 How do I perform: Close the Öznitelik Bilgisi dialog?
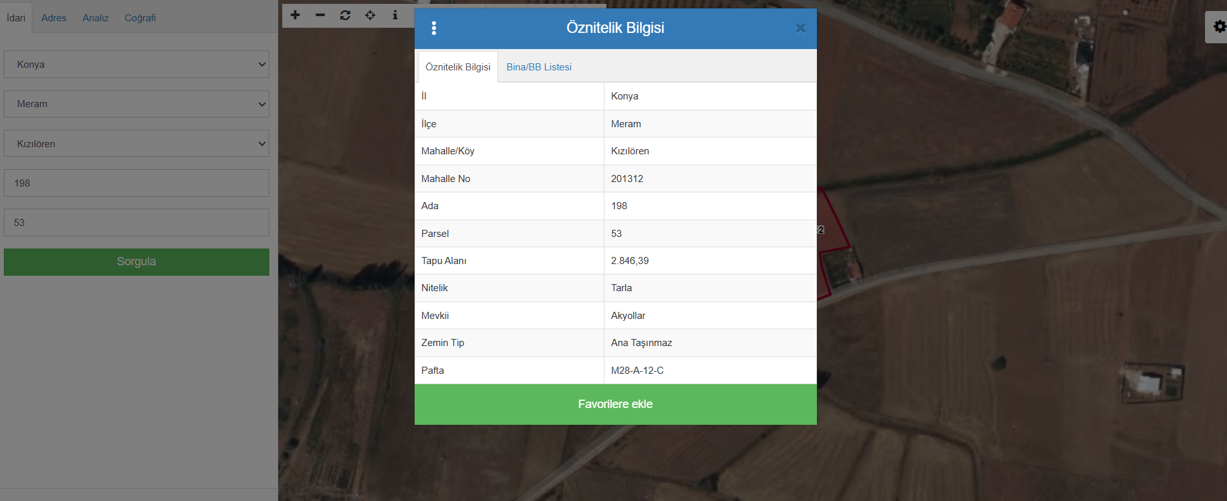[800, 28]
